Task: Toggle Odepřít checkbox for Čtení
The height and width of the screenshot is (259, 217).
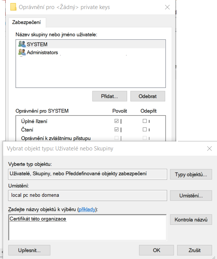Action: click(x=145, y=130)
